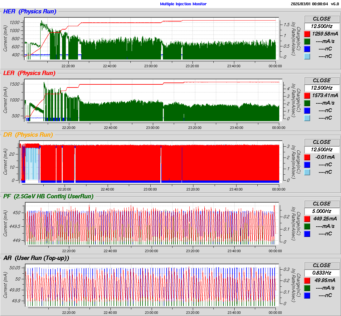Click the 12.500Hz field in HER panel
This screenshot has width=341, height=316.
pos(322,26)
